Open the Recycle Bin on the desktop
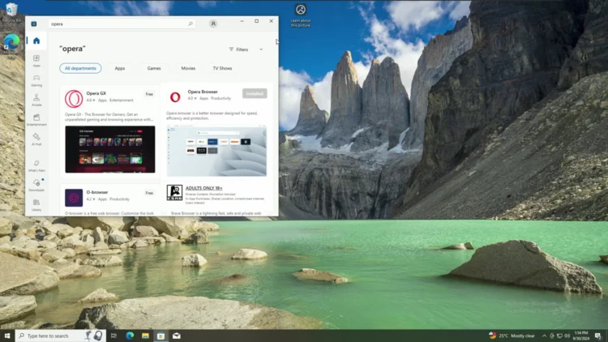608x342 pixels. click(x=11, y=11)
